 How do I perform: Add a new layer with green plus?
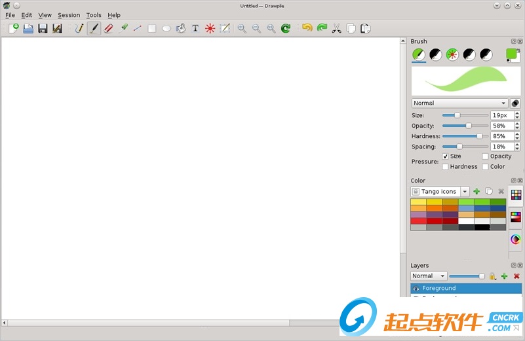pos(504,276)
